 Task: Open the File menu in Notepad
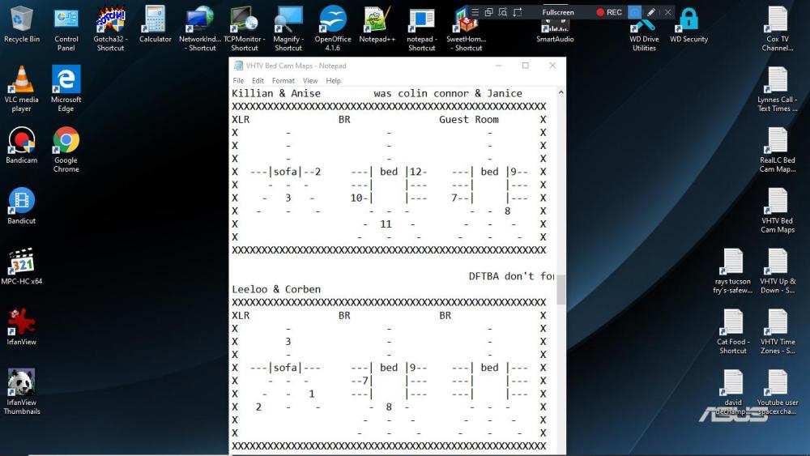tap(238, 81)
